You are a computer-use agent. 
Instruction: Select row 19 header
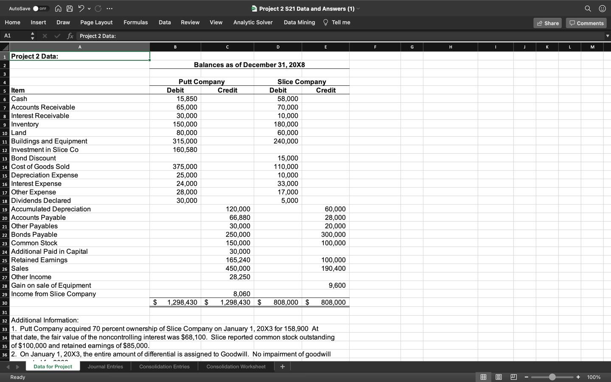click(5, 209)
